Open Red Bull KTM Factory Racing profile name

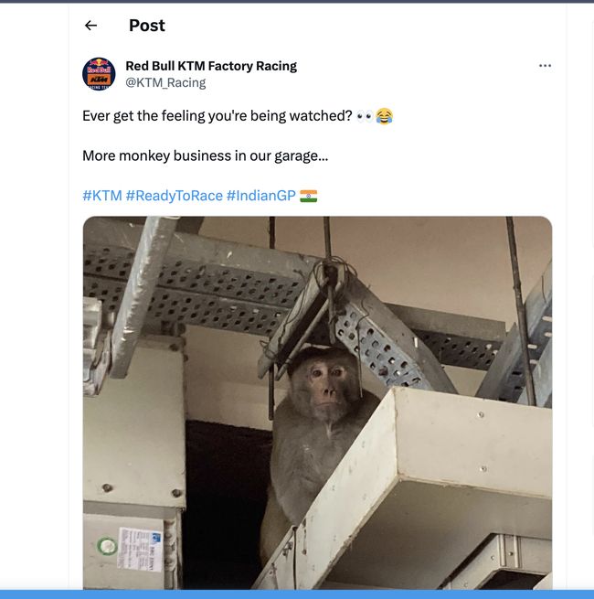pyautogui.click(x=211, y=66)
